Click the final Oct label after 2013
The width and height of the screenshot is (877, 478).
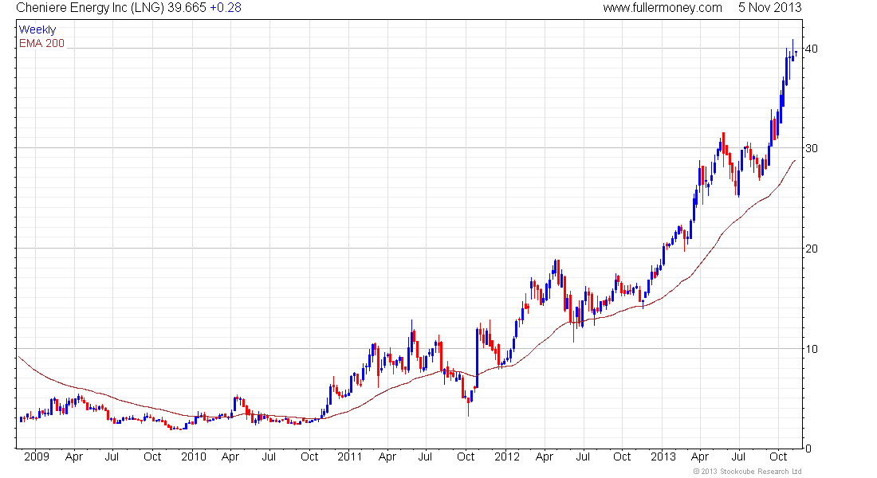click(x=779, y=456)
